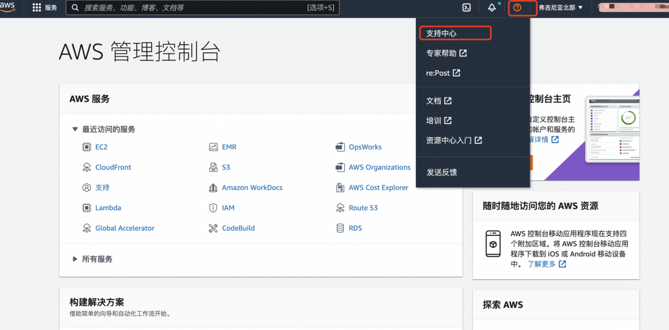Click the help question mark icon
Image resolution: width=669 pixels, height=330 pixels.
click(517, 7)
